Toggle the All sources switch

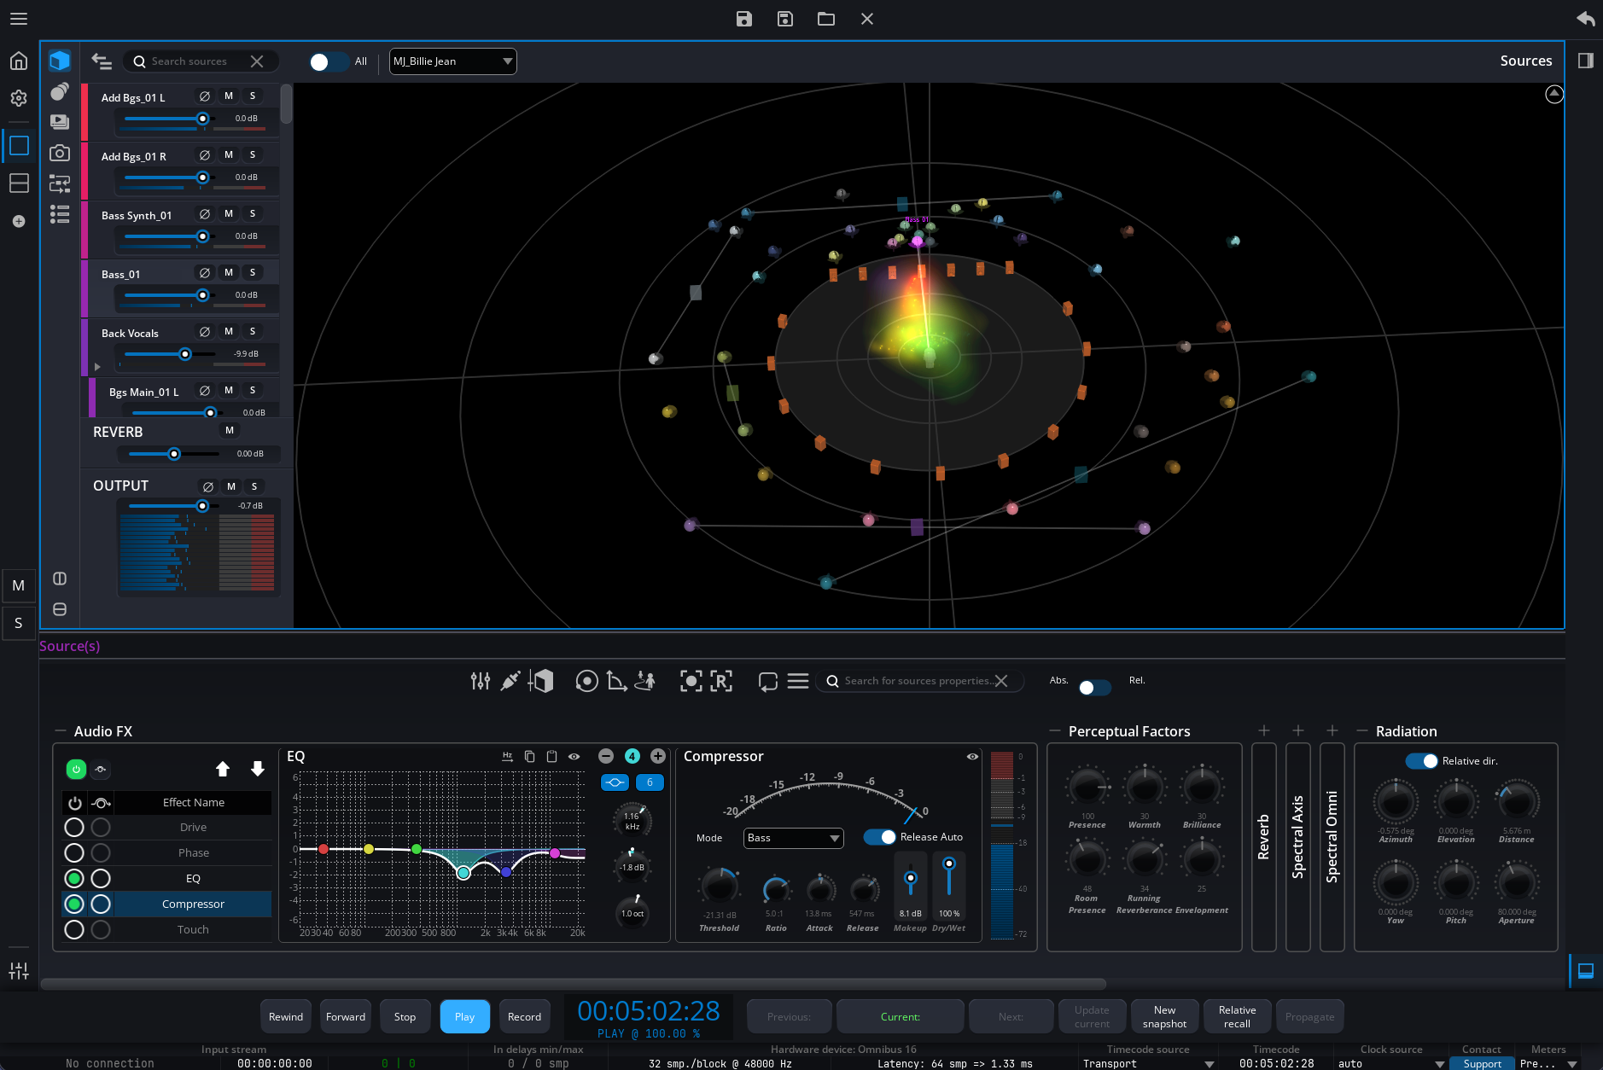point(328,61)
